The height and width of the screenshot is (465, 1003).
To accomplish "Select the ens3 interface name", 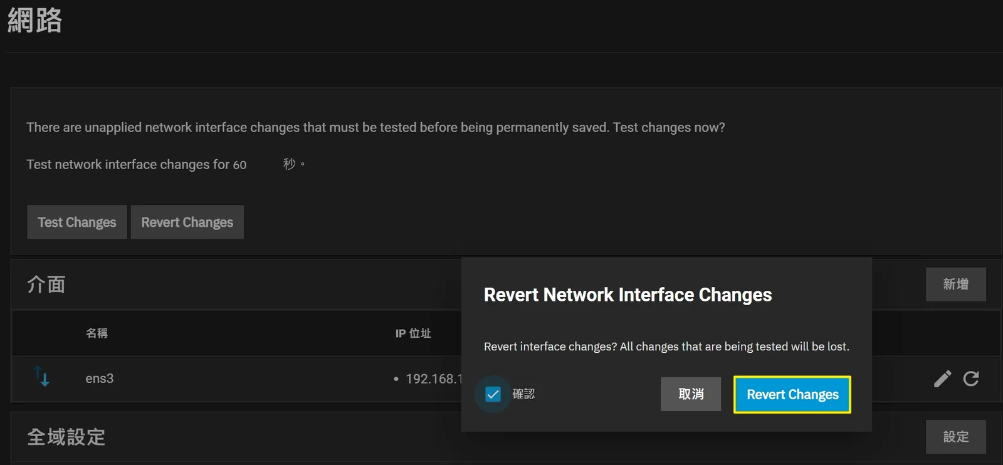I will pyautogui.click(x=100, y=379).
